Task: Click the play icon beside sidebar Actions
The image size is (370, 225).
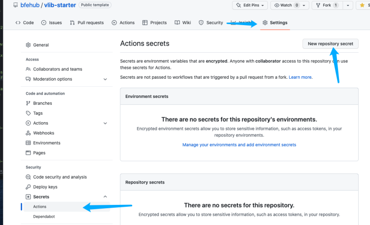Action: click(28, 123)
